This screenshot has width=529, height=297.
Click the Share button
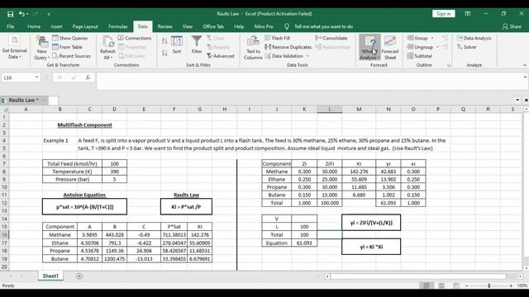click(x=512, y=26)
